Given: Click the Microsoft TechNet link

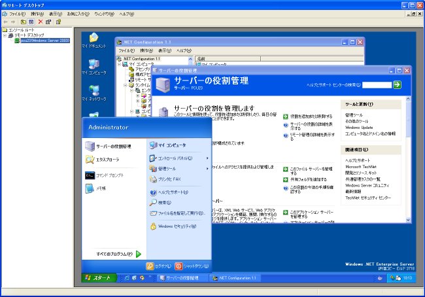Looking at the screenshot, I should [361, 167].
